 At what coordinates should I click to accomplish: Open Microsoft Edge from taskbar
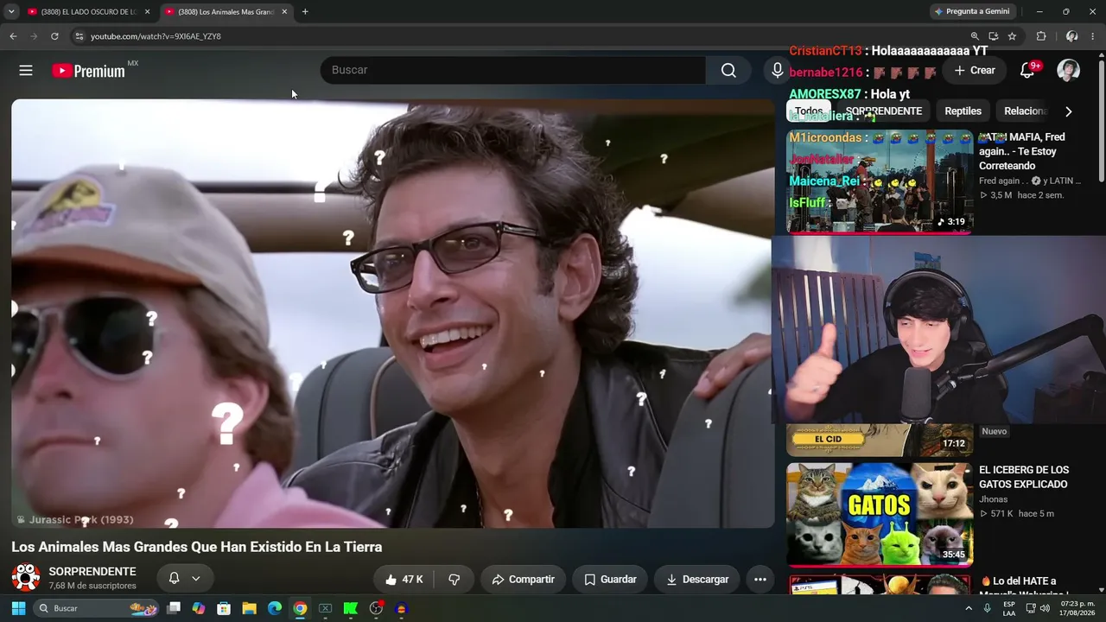pos(275,608)
